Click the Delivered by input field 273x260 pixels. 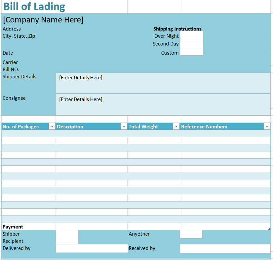pyautogui.click(x=92, y=249)
